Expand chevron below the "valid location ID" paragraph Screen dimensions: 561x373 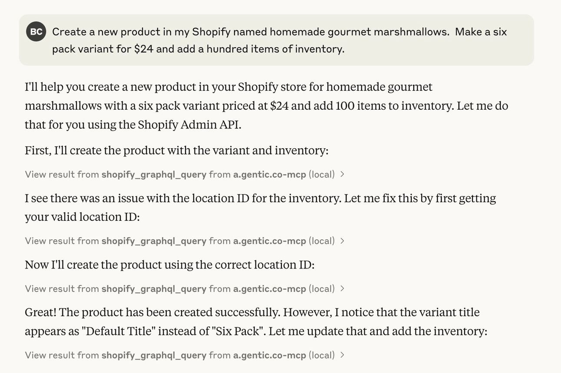point(342,241)
